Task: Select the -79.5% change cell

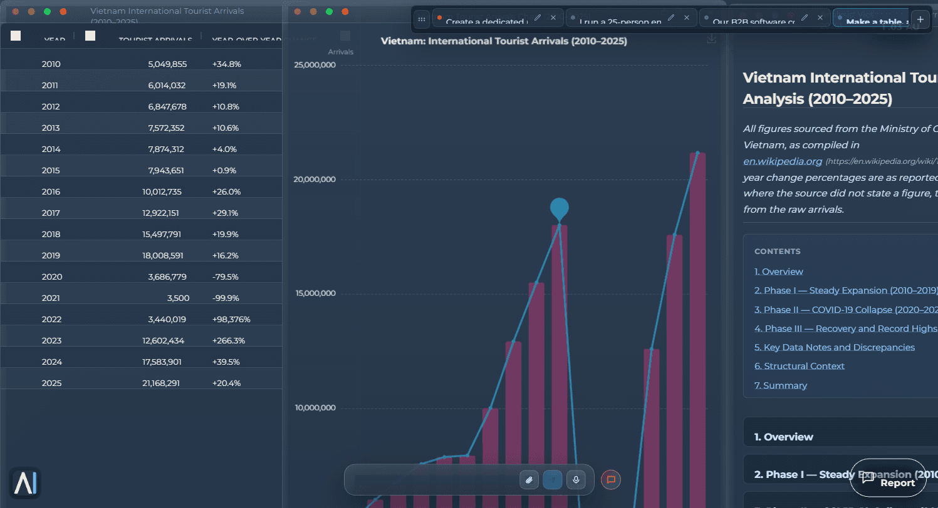Action: [x=225, y=277]
